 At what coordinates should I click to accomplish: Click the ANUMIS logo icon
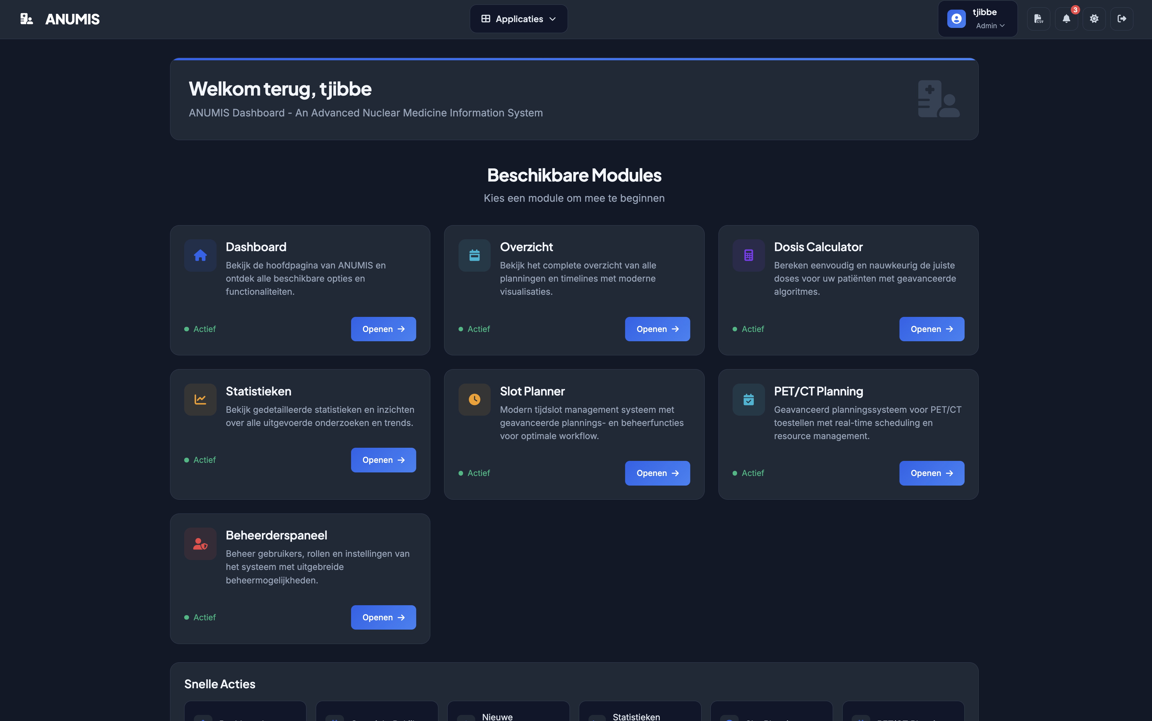point(27,19)
